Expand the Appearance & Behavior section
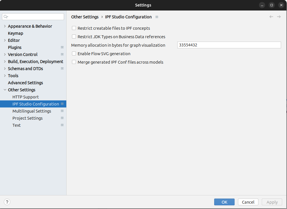The width and height of the screenshot is (287, 209). click(x=5, y=26)
